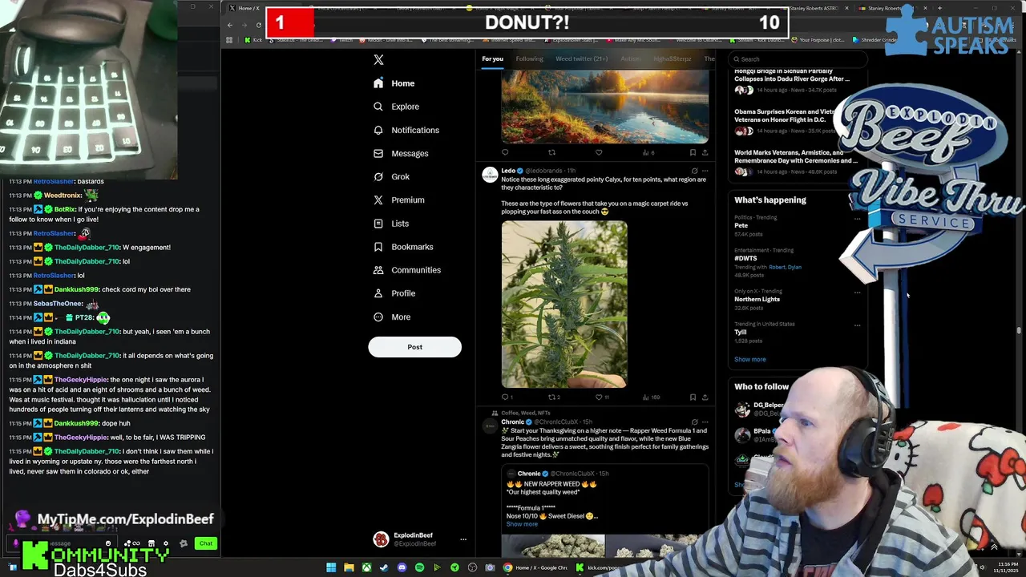This screenshot has height=577, width=1026.
Task: Open Profile in sidebar
Action: coord(394,293)
